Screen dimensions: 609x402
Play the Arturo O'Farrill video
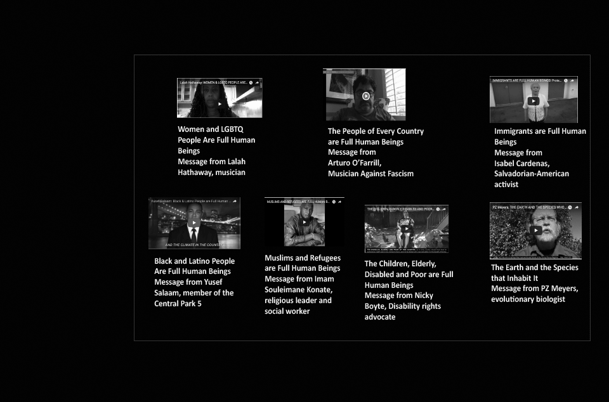pos(366,96)
